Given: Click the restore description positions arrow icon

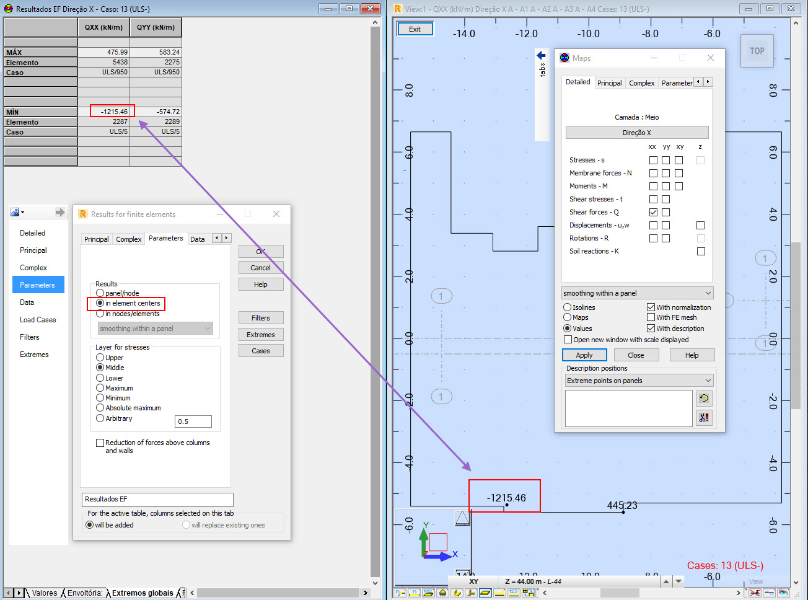Looking at the screenshot, I should tap(704, 398).
